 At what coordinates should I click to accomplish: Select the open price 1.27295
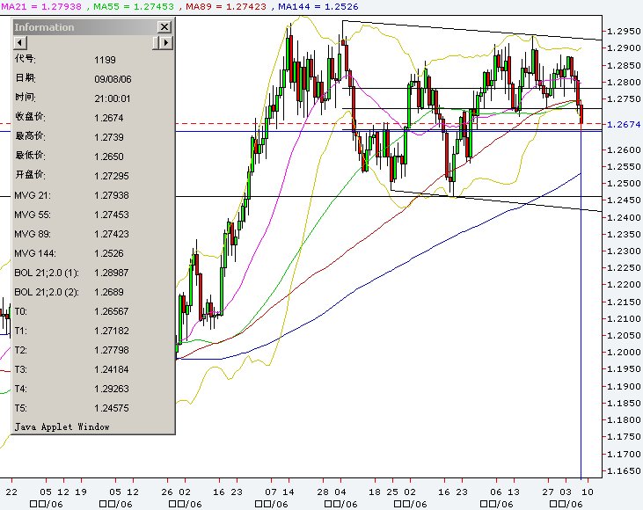(112, 176)
